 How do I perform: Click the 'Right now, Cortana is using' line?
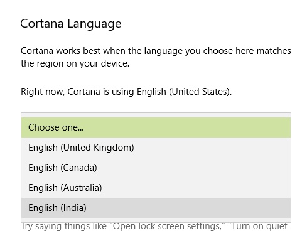pyautogui.click(x=126, y=92)
